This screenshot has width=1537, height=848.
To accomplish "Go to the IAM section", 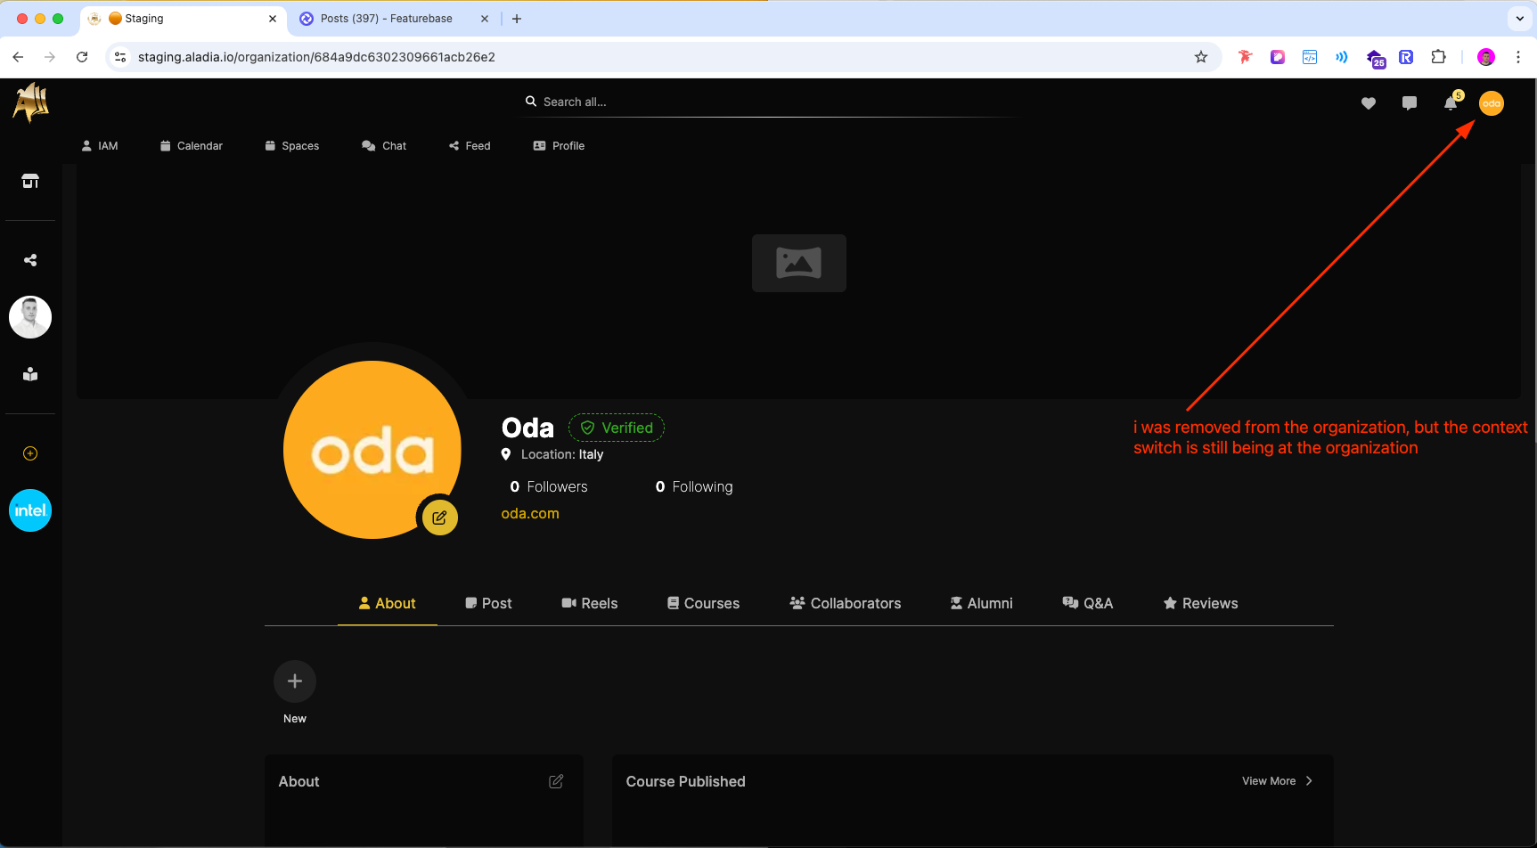I will [100, 146].
